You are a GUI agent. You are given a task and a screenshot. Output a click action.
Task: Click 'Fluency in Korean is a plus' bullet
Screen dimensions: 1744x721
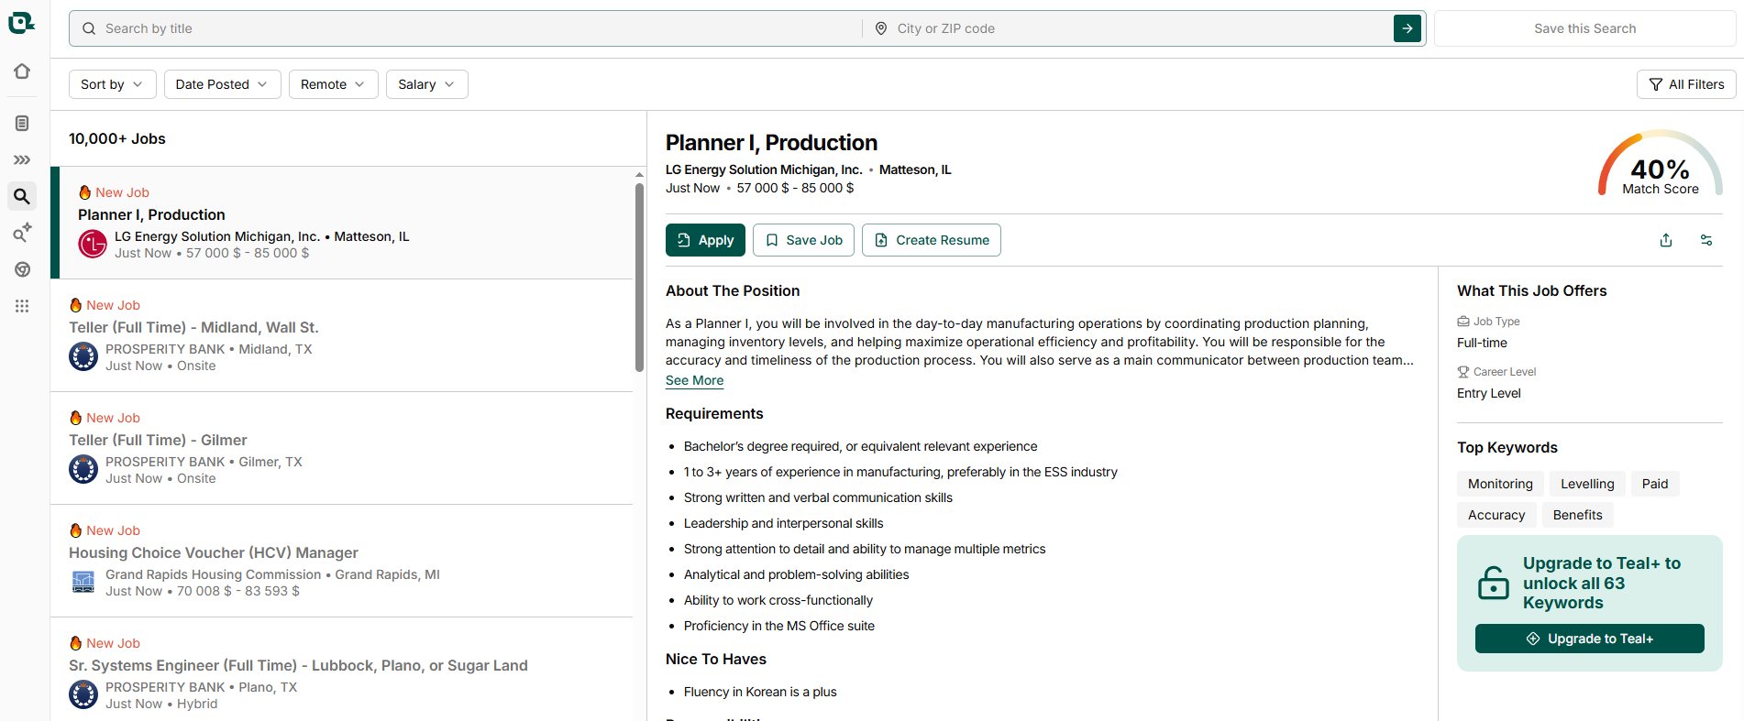760,692
